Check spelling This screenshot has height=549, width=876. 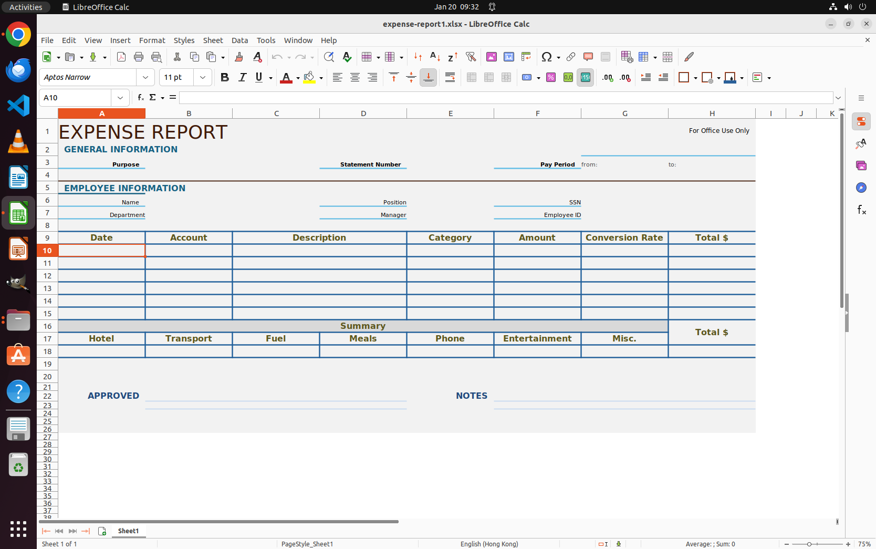347,57
